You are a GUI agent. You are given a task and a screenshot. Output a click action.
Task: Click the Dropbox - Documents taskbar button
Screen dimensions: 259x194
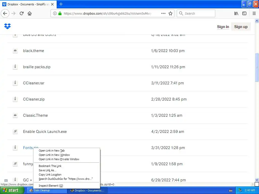88,190
